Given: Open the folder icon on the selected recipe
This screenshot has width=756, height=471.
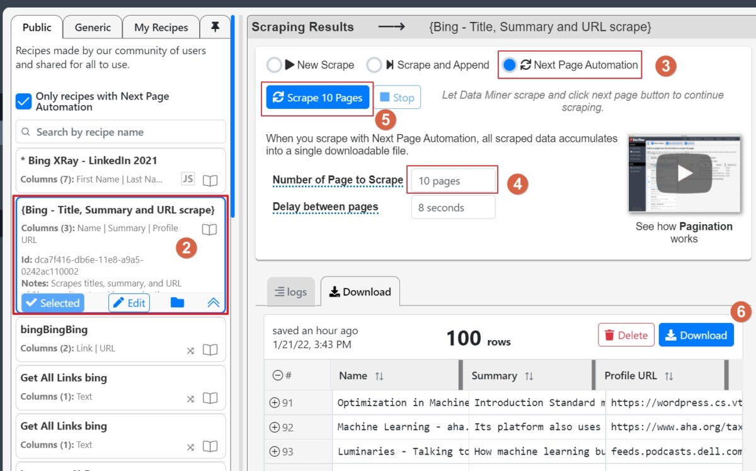Looking at the screenshot, I should [178, 303].
